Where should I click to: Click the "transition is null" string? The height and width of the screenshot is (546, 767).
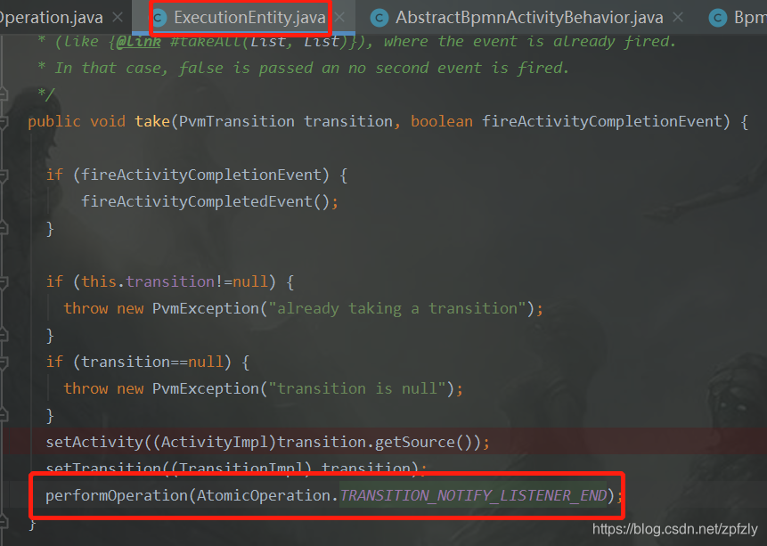coord(356,388)
